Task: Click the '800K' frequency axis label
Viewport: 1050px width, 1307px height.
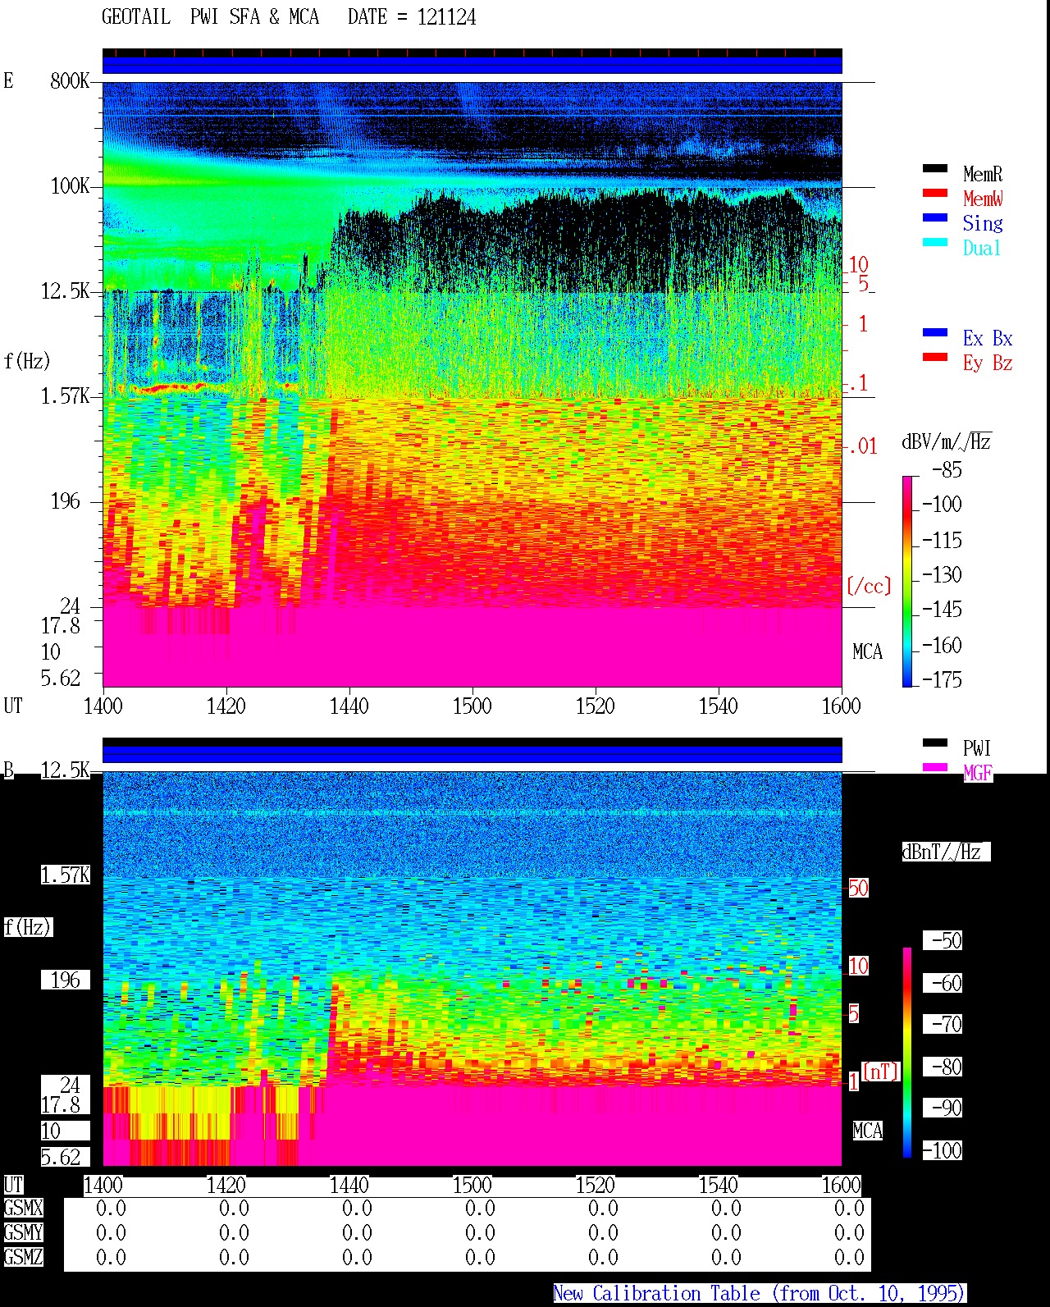Action: pos(70,80)
